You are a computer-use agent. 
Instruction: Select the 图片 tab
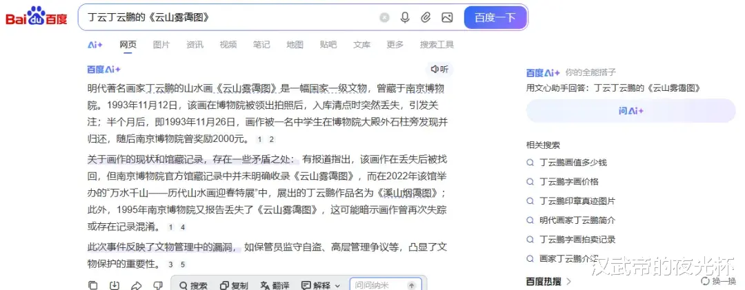tap(161, 45)
